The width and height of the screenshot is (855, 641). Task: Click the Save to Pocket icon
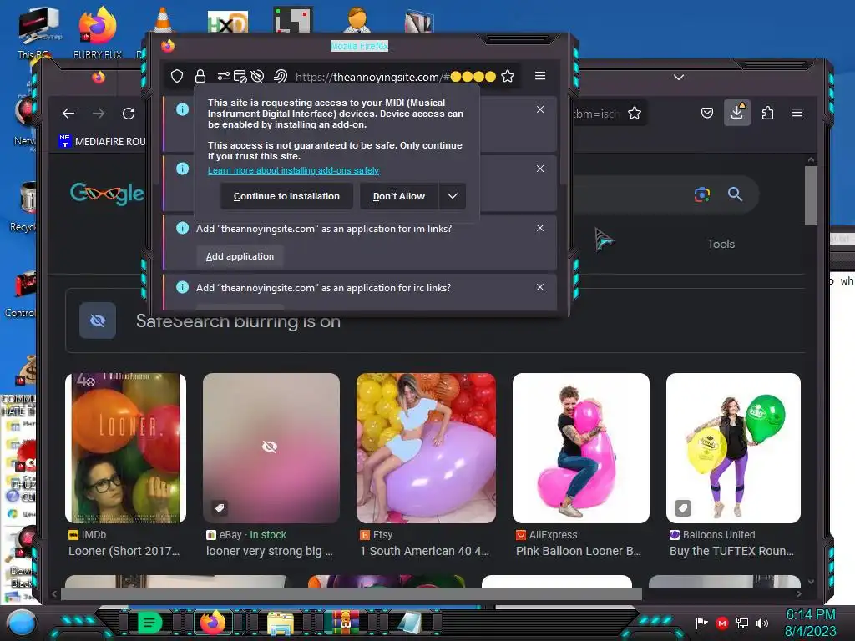[x=706, y=113]
